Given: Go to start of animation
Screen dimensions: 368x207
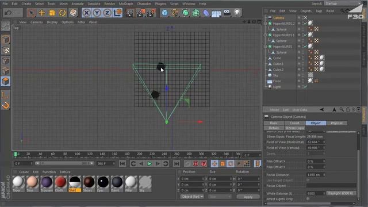Looking at the screenshot, I should point(122,163).
